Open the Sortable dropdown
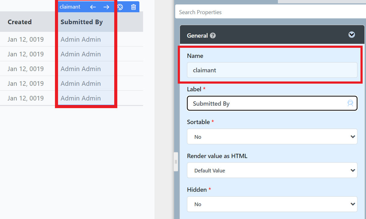 pos(272,137)
